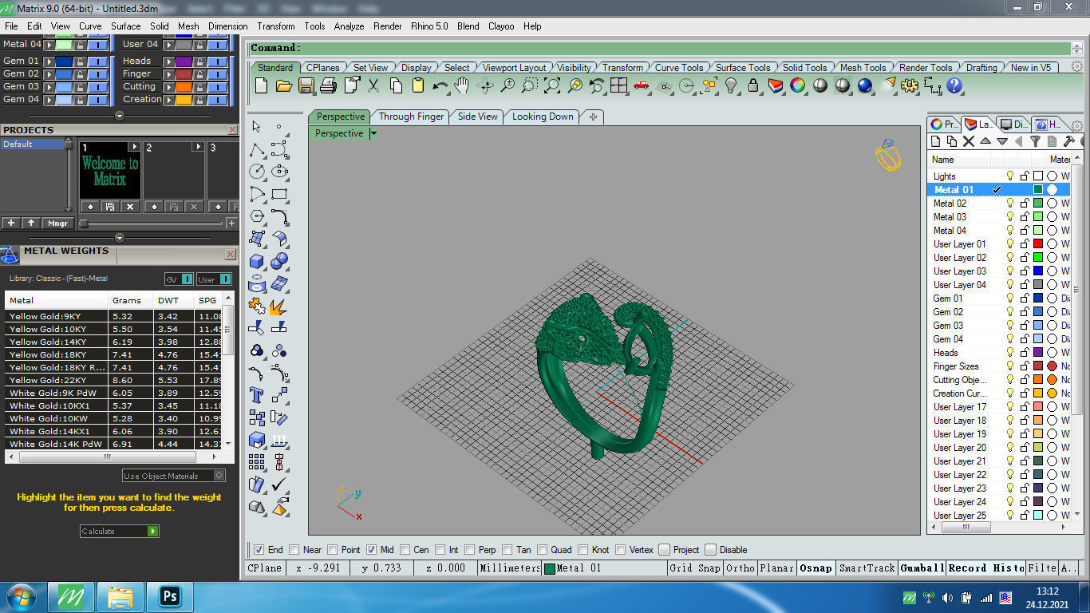Select the Circle tool in sidebar
This screenshot has width=1090, height=613.
(257, 171)
